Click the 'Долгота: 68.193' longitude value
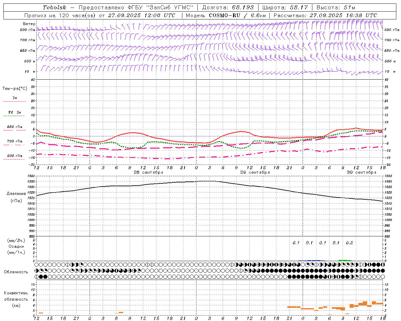The image size is (401, 321). click(x=228, y=8)
